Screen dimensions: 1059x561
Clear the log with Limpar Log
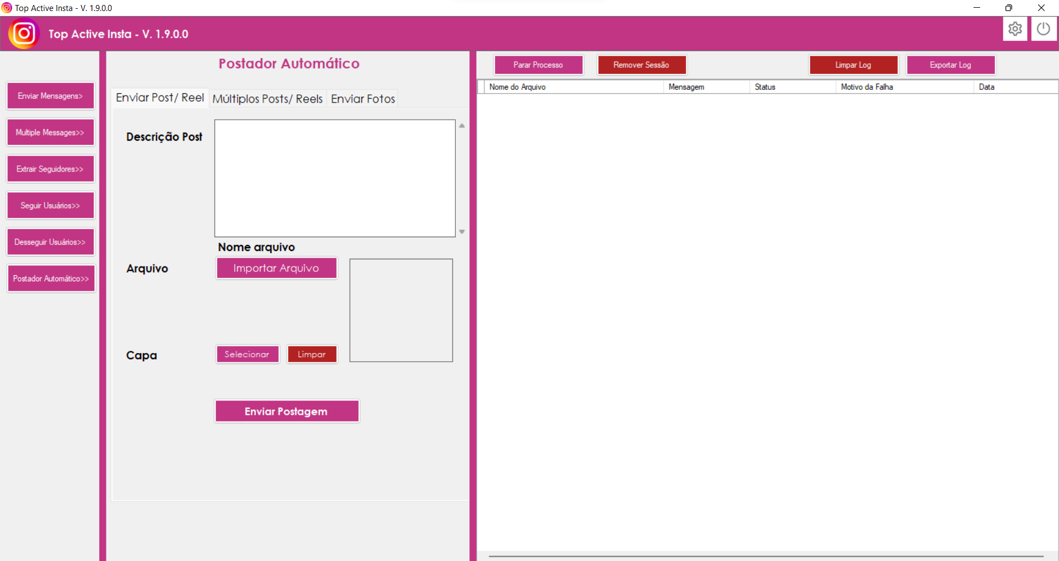pyautogui.click(x=853, y=65)
